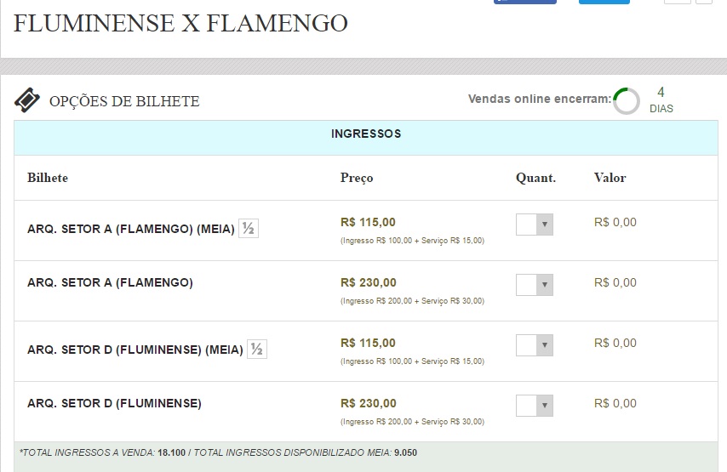Viewport: 727px width, 472px height.
Task: Click the dark blue Facebook share button
Action: click(525, 2)
